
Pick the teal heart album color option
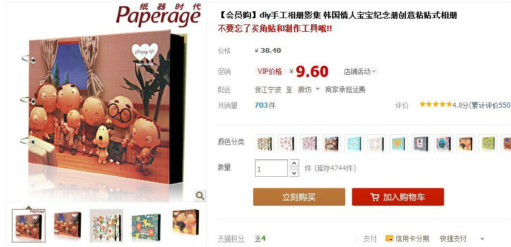click(x=399, y=143)
